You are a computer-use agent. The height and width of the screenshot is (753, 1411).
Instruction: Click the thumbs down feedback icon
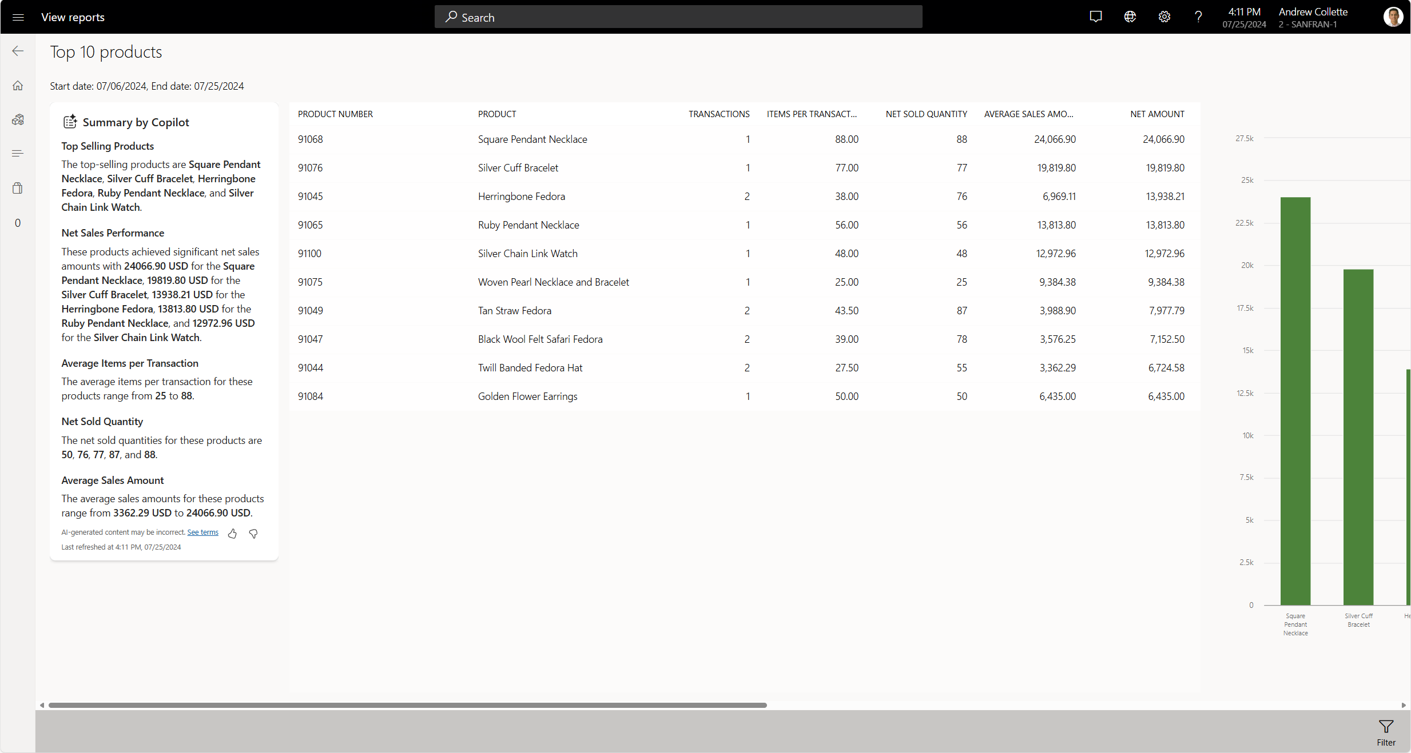coord(253,532)
